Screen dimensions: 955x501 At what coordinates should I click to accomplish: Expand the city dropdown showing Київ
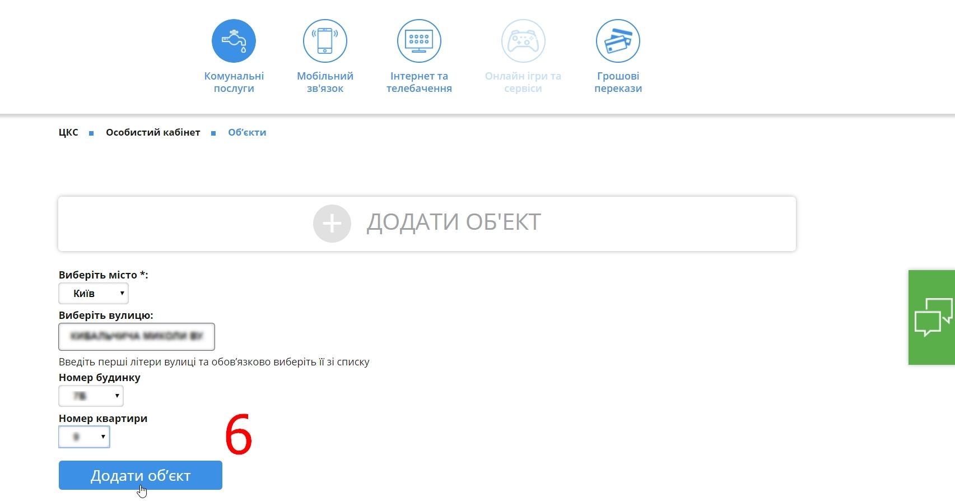(x=94, y=294)
